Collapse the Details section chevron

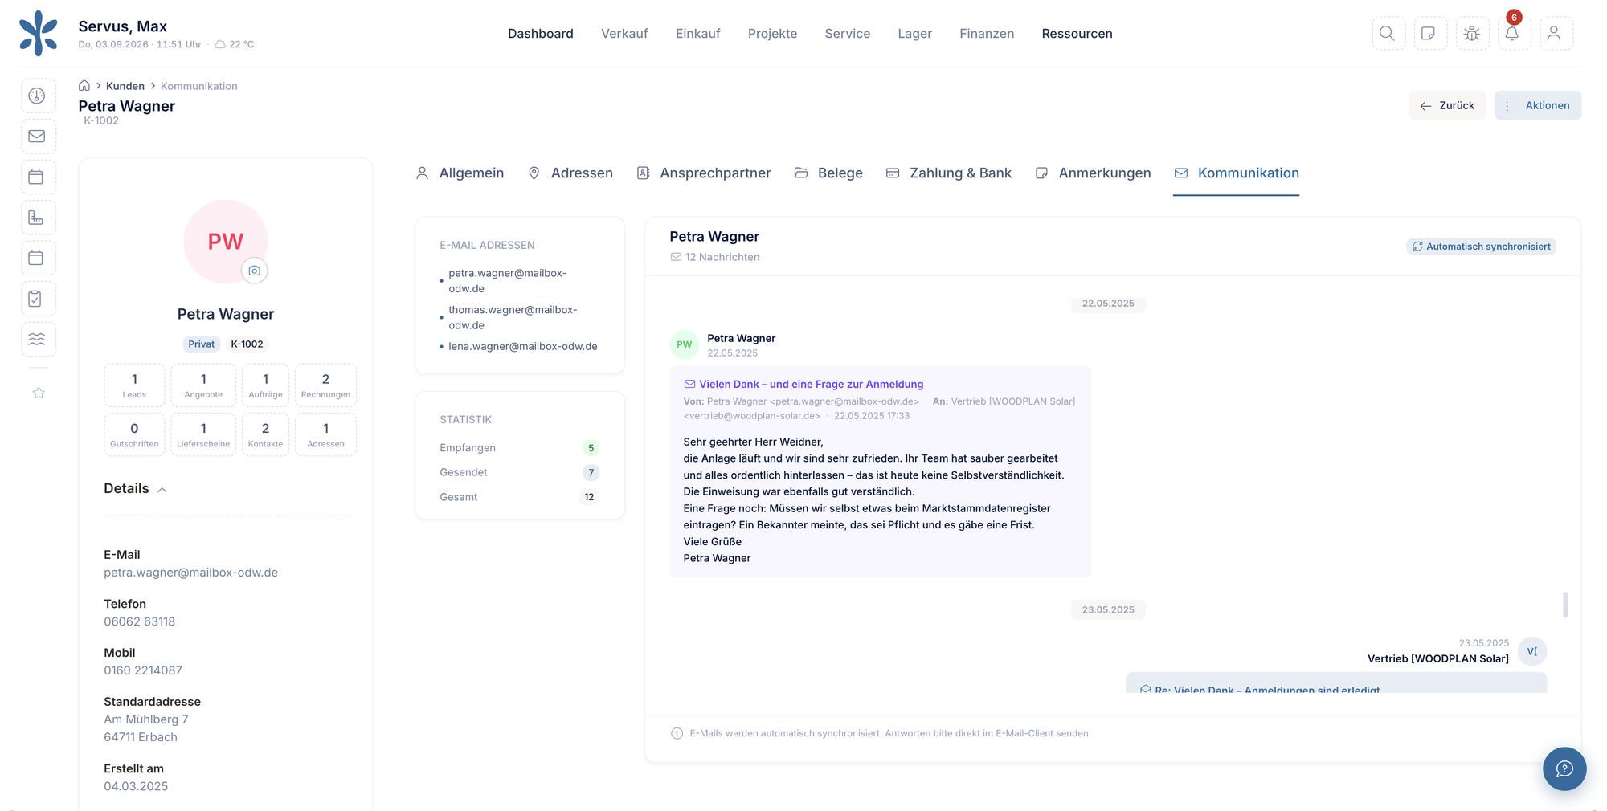pos(162,490)
